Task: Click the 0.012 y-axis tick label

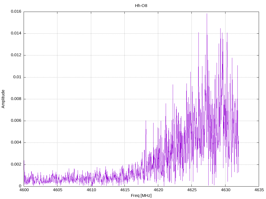Action: (x=16, y=55)
